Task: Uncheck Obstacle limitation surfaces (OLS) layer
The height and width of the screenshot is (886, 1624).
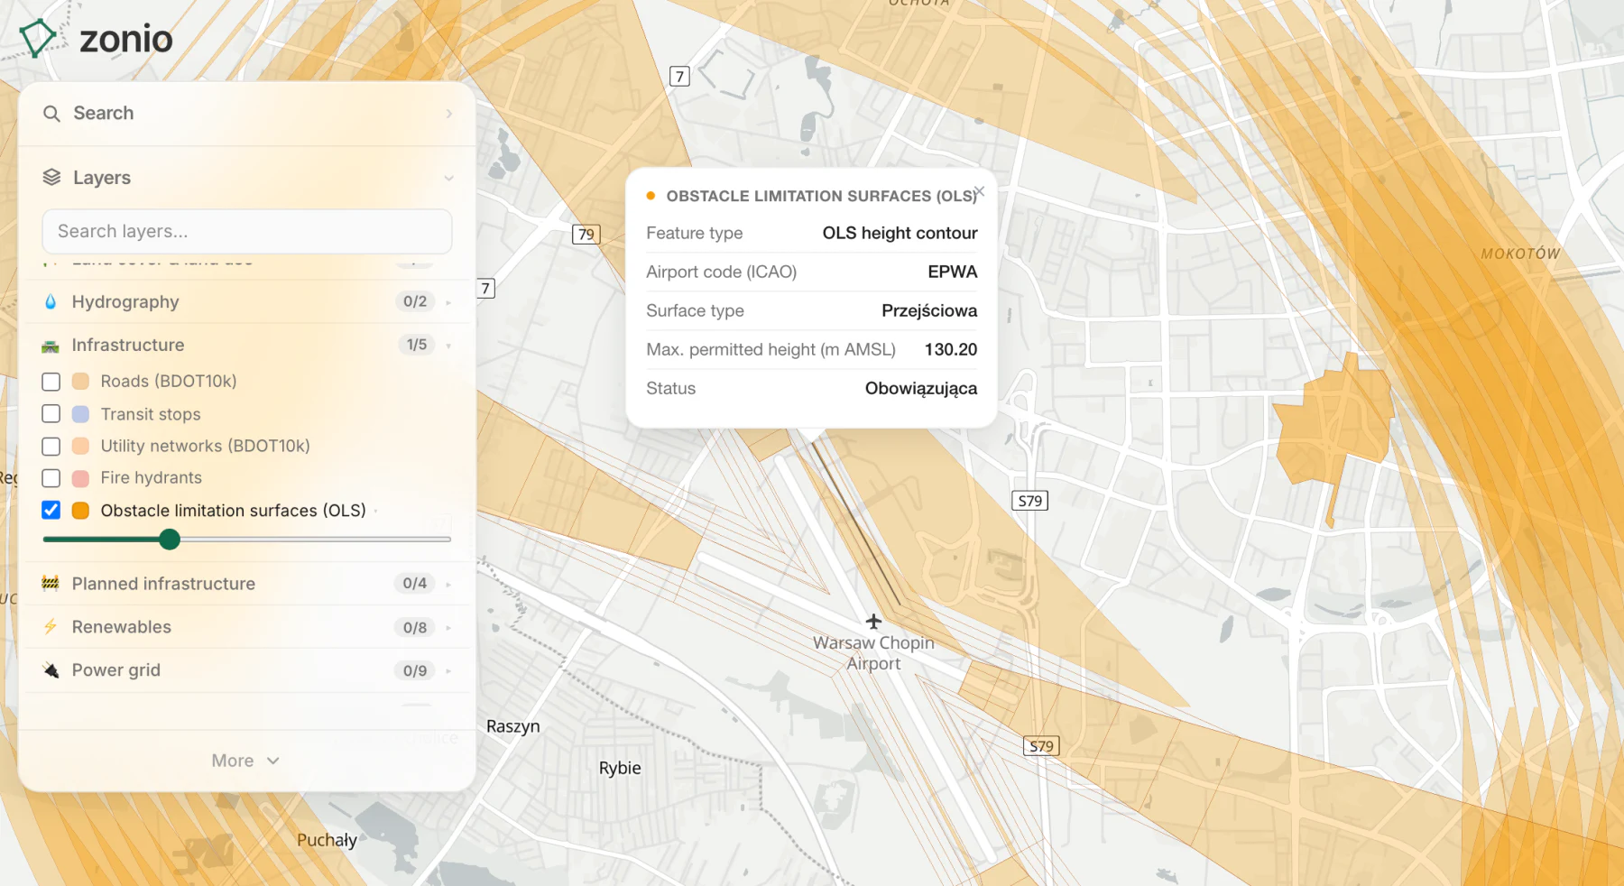Action: pyautogui.click(x=51, y=511)
